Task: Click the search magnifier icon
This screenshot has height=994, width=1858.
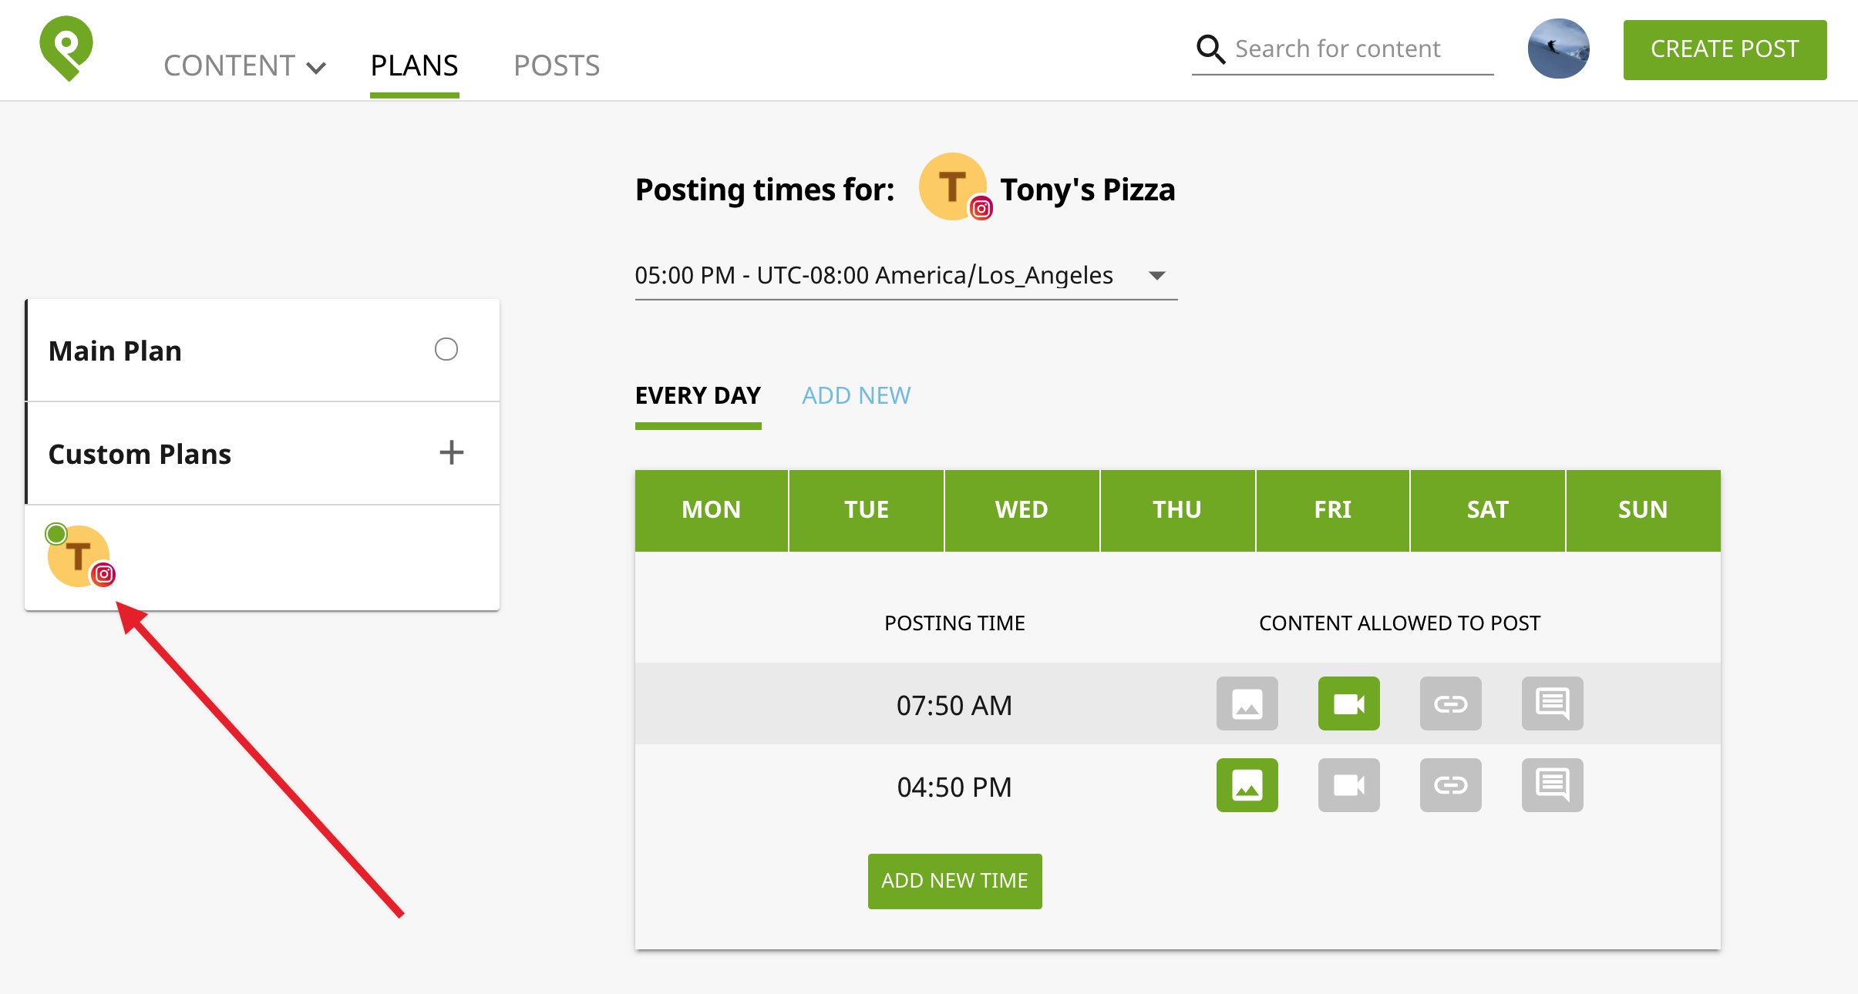Action: tap(1210, 49)
